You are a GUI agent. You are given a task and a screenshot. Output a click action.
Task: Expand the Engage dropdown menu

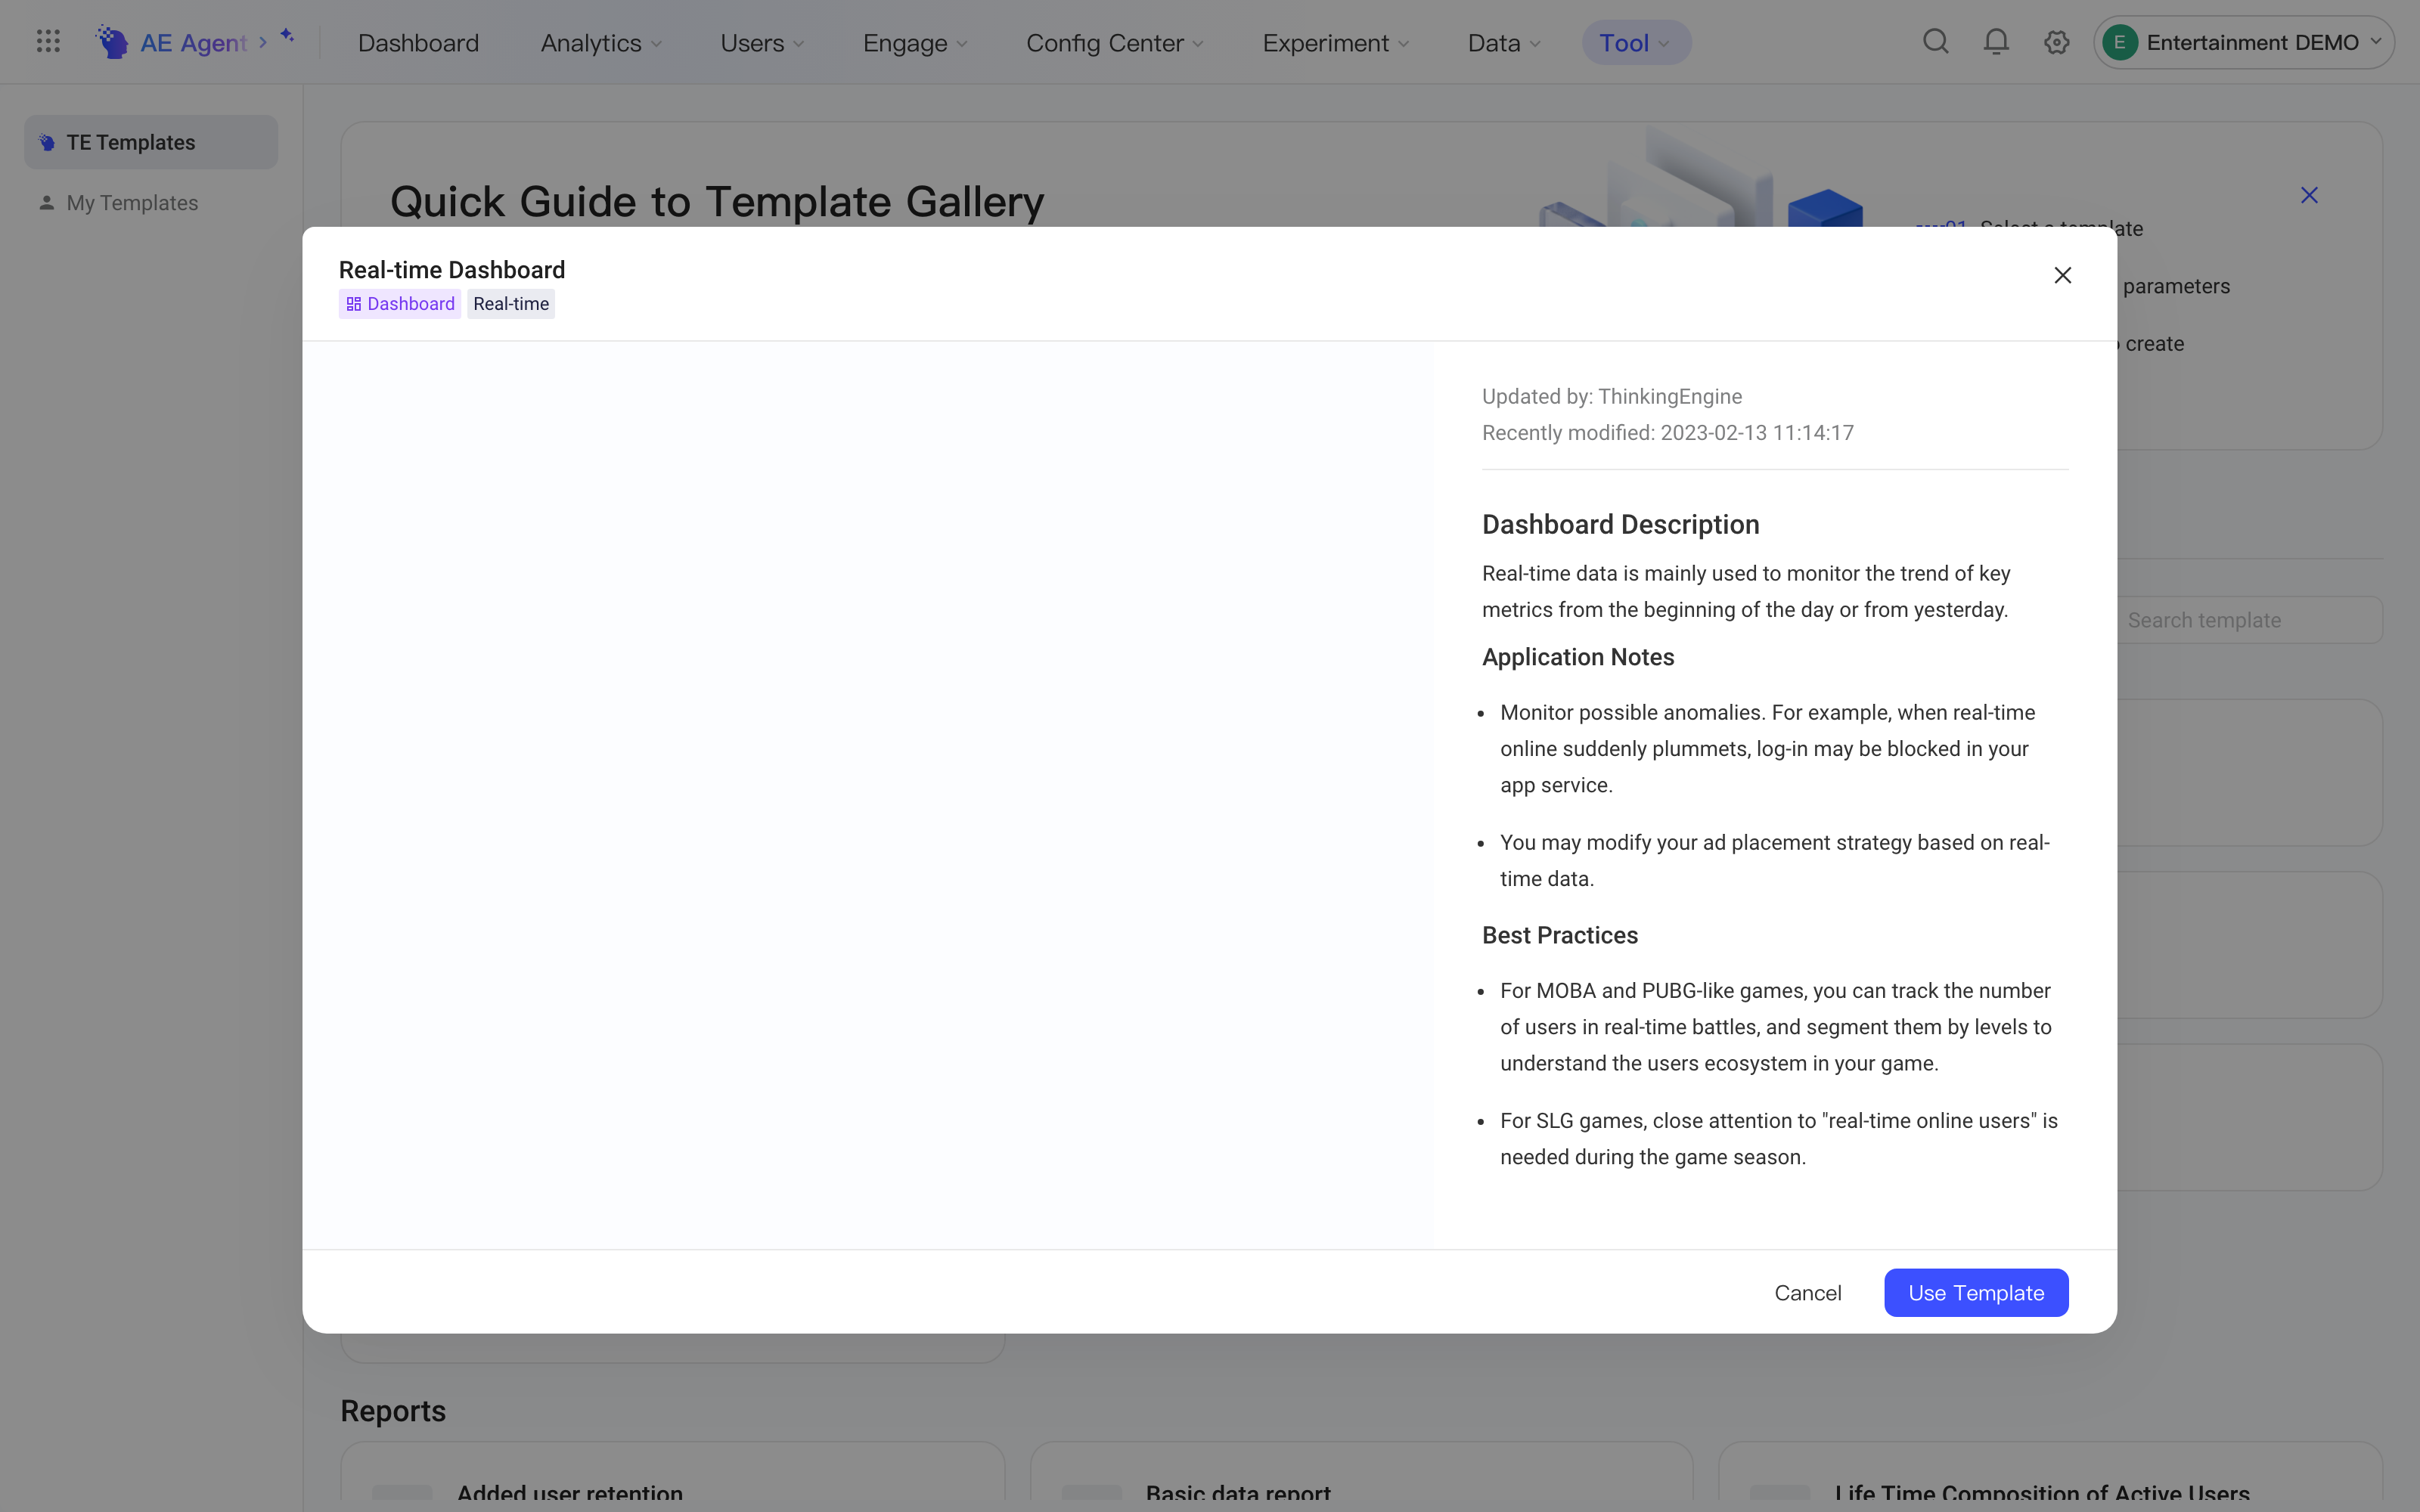(915, 43)
